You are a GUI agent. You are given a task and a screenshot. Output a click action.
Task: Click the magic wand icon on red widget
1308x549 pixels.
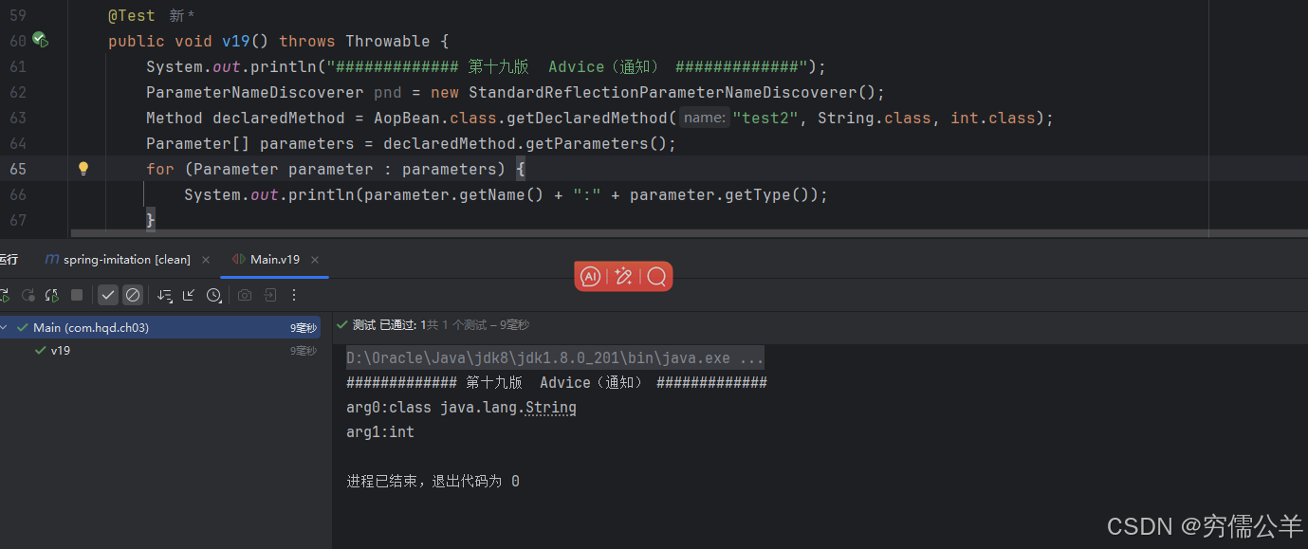[623, 276]
